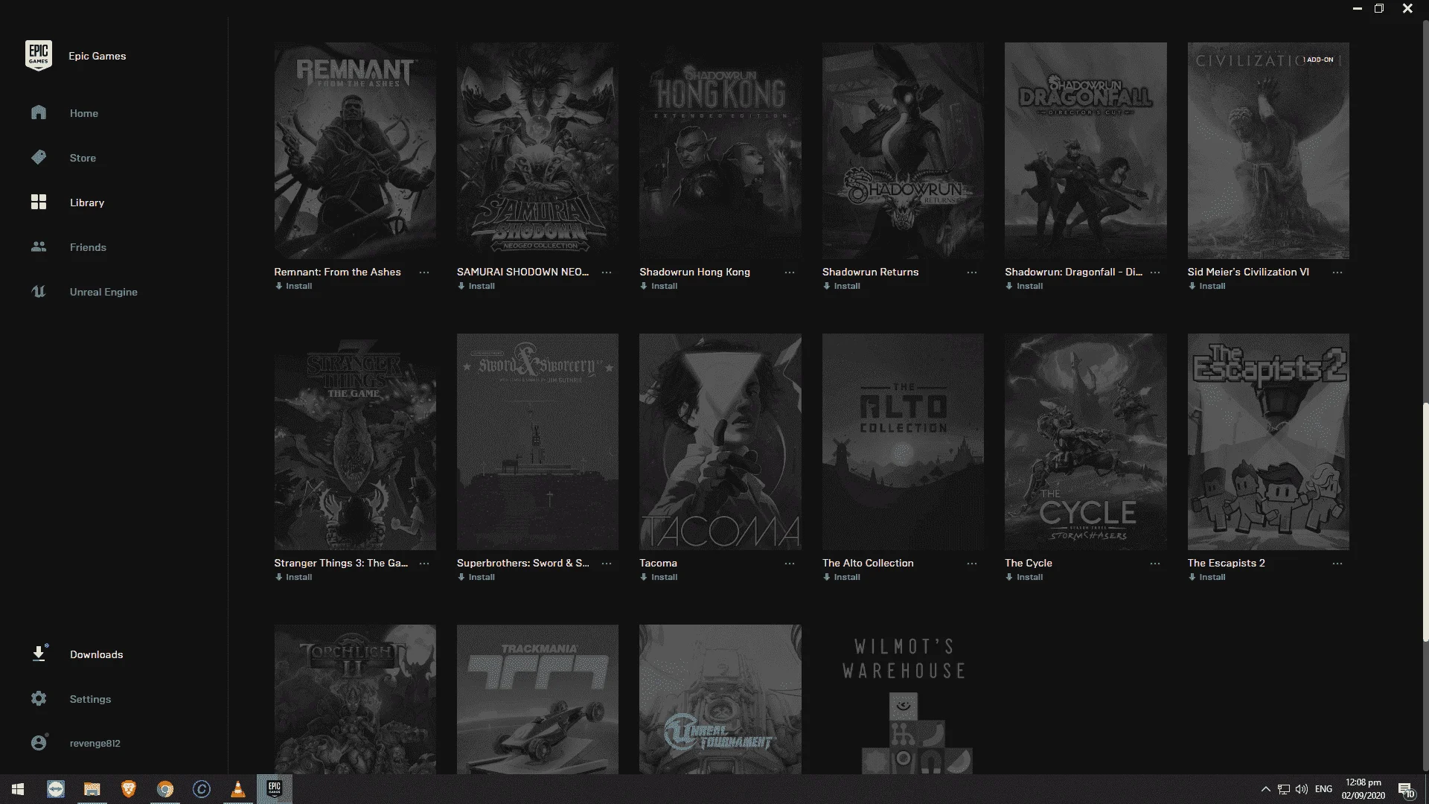This screenshot has width=1429, height=804.
Task: Open the Downloads menu item
Action: pyautogui.click(x=97, y=654)
